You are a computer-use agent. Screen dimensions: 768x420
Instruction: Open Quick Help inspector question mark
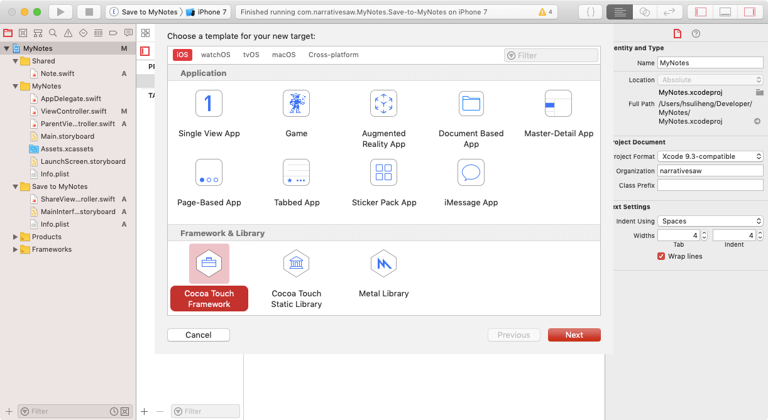point(696,34)
